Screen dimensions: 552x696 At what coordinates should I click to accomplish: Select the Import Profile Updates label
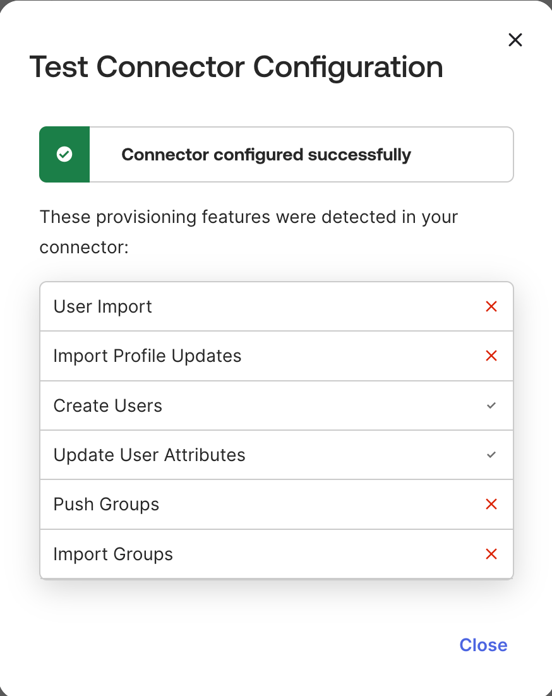tap(147, 356)
